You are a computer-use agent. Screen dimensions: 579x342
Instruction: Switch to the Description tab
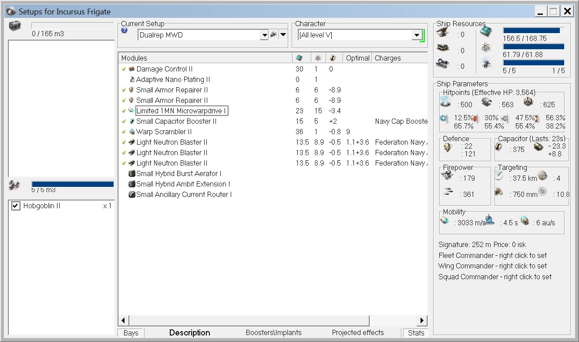point(189,333)
